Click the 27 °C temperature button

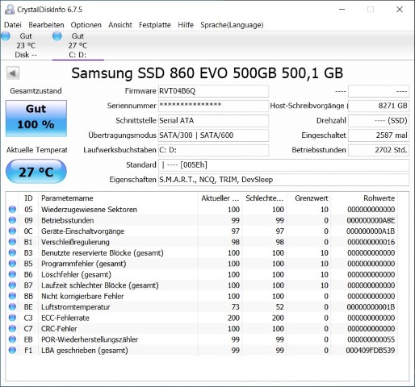[36, 172]
